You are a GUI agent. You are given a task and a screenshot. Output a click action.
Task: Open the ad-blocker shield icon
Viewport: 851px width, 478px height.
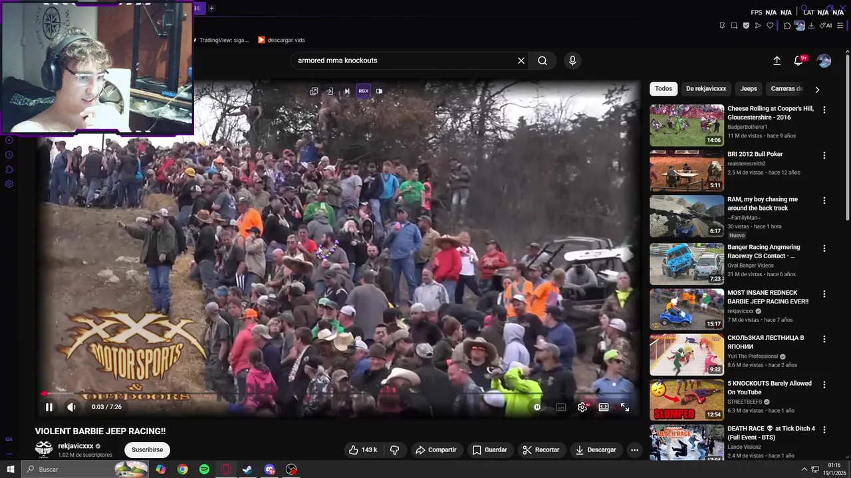tap(746, 26)
